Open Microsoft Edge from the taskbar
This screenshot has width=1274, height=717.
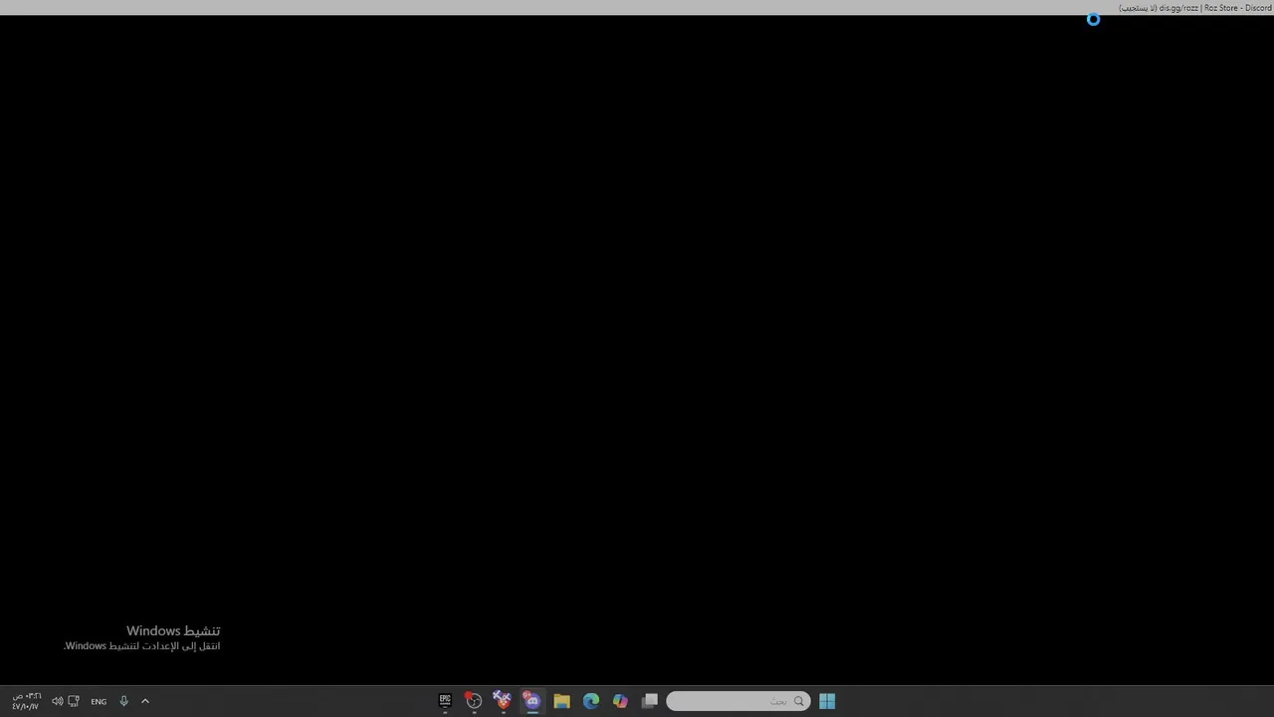coord(591,701)
